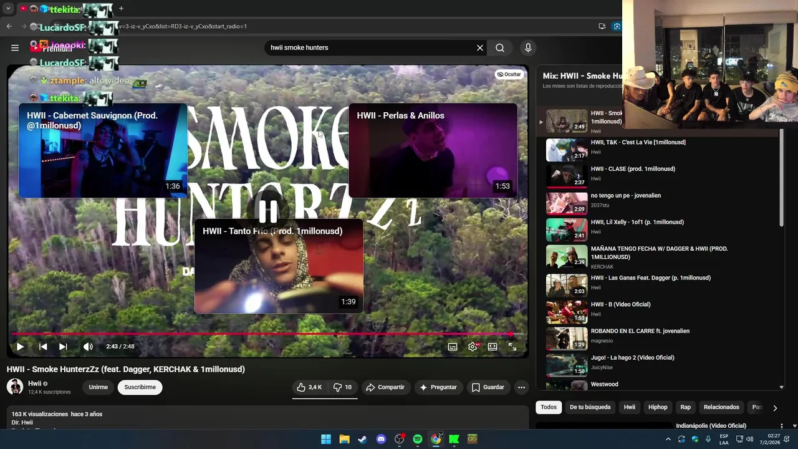The image size is (798, 449).
Task: Save the video with Guardar
Action: (488, 387)
